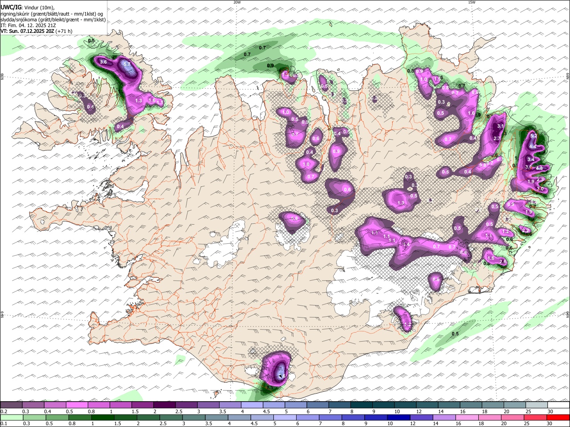The height and width of the screenshot is (427, 570).
Task: Click the '0.2' label under the purple snow scale
Action: [x=4, y=411]
